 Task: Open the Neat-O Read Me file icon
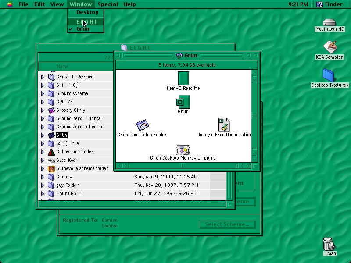[x=183, y=78]
